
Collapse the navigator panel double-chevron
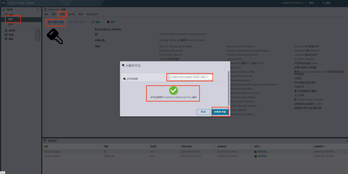(38, 9)
